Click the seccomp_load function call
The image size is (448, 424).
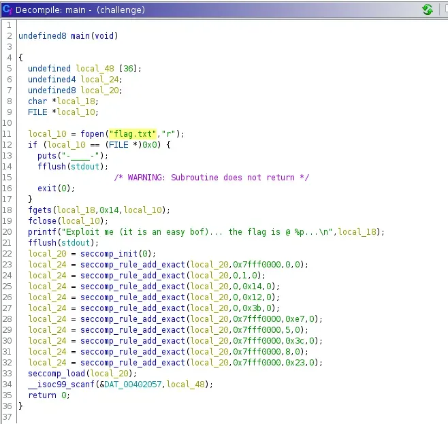click(57, 374)
